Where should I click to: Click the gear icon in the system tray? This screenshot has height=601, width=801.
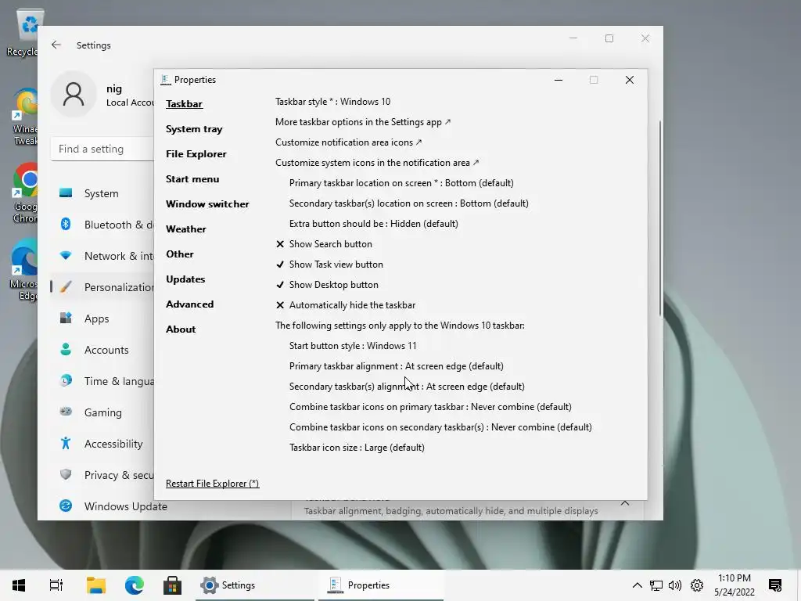pyautogui.click(x=697, y=585)
